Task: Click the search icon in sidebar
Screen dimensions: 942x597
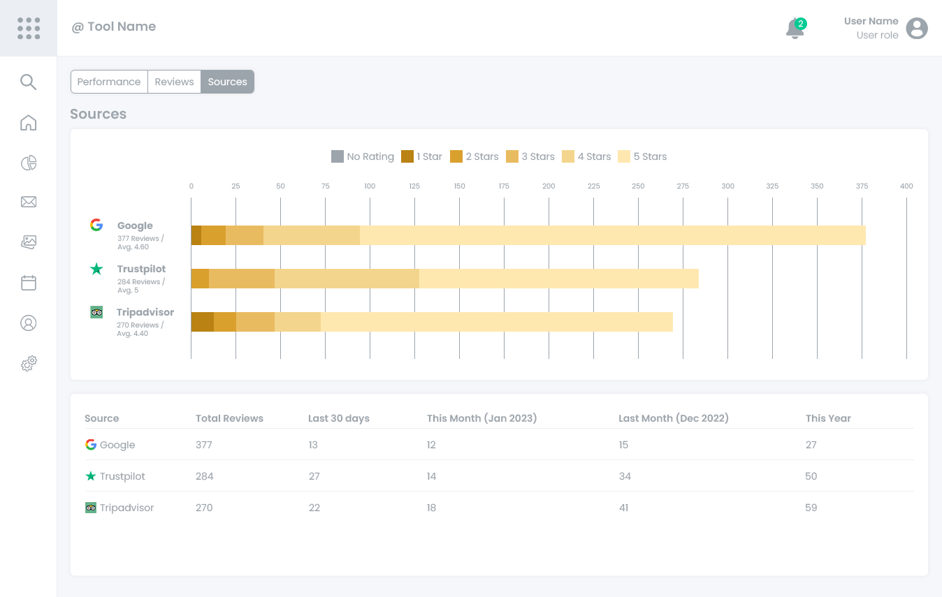Action: [x=28, y=82]
